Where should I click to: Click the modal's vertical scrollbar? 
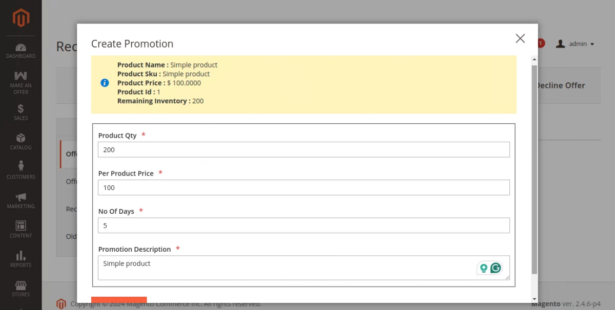coord(535,169)
